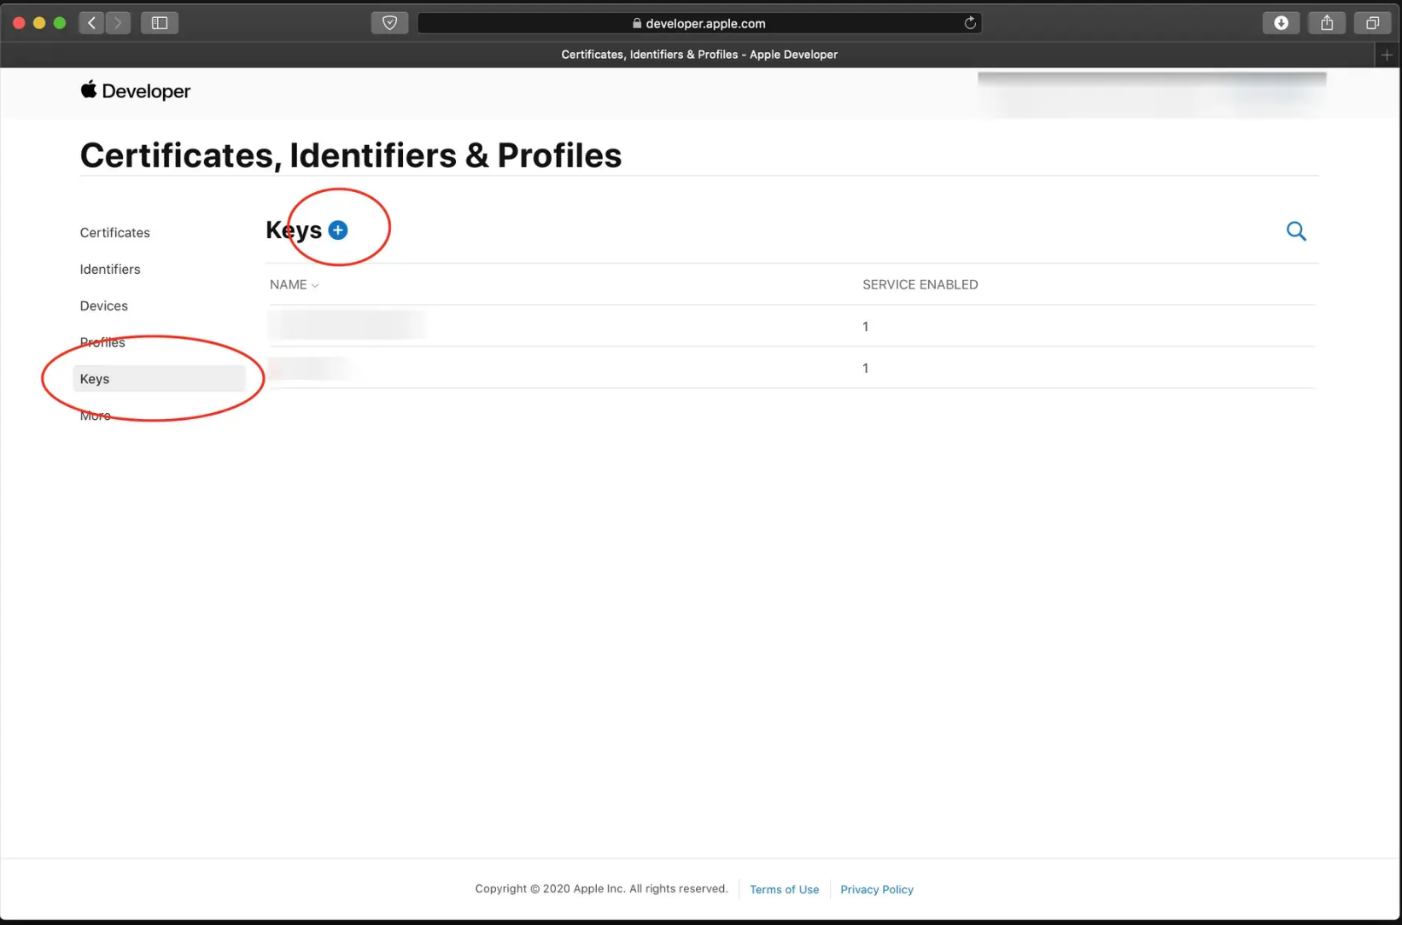Click the developer.apple.com address bar
Screen dimensions: 1402x925
699,23
